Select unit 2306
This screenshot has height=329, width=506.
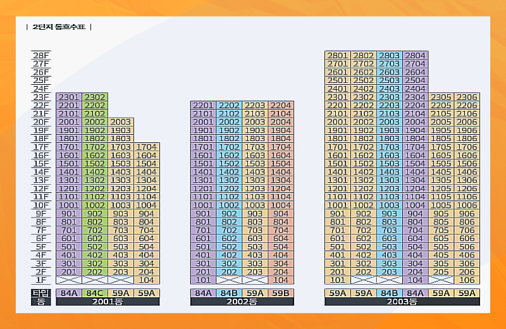point(467,97)
